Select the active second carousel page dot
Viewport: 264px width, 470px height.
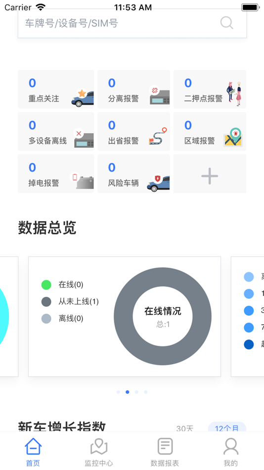(128, 392)
